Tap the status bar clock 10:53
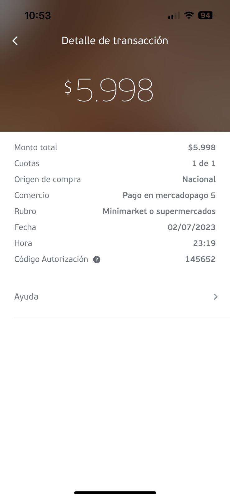This screenshot has width=230, height=499. (x=38, y=15)
